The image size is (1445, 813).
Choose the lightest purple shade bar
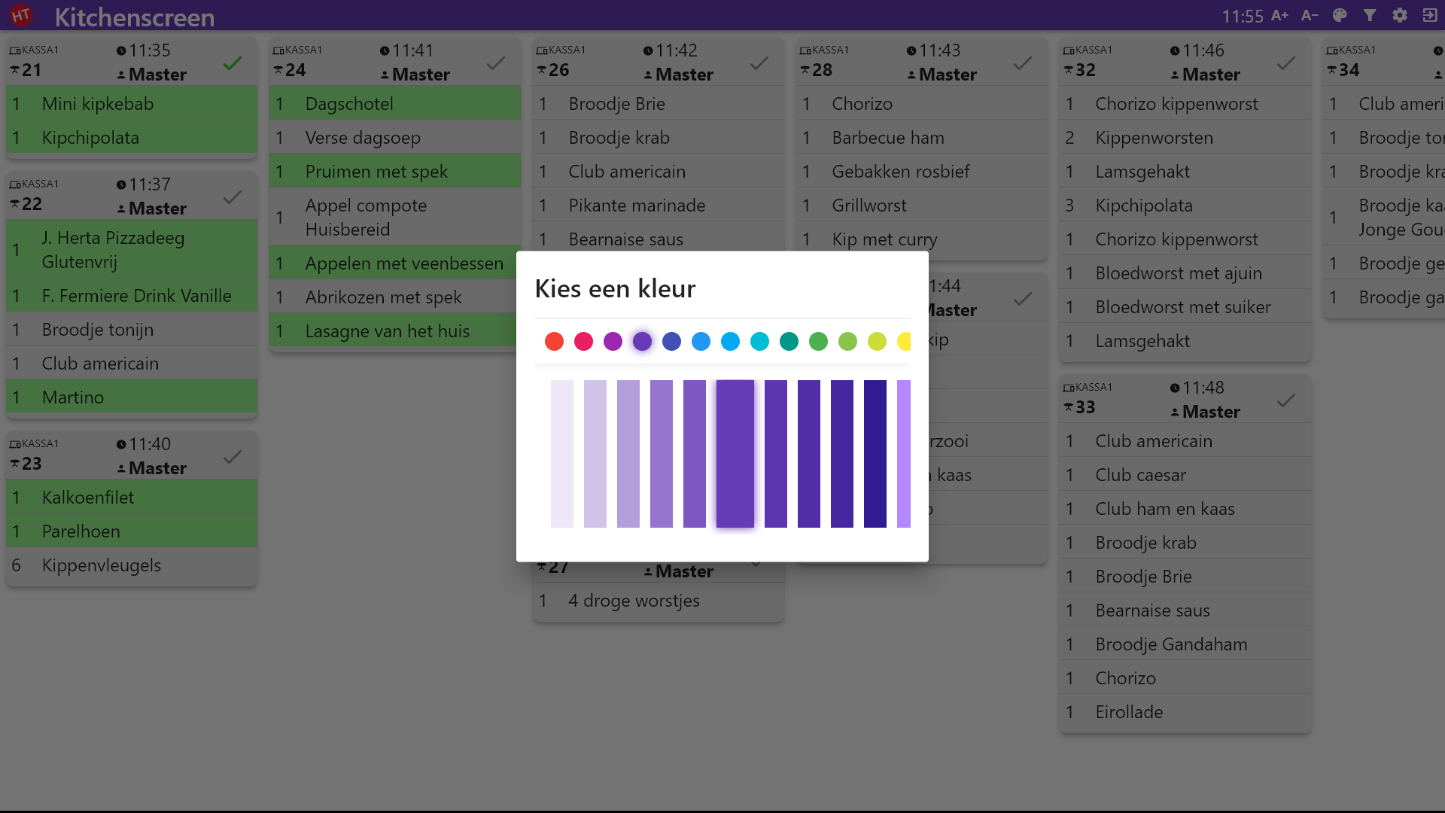[x=562, y=454]
